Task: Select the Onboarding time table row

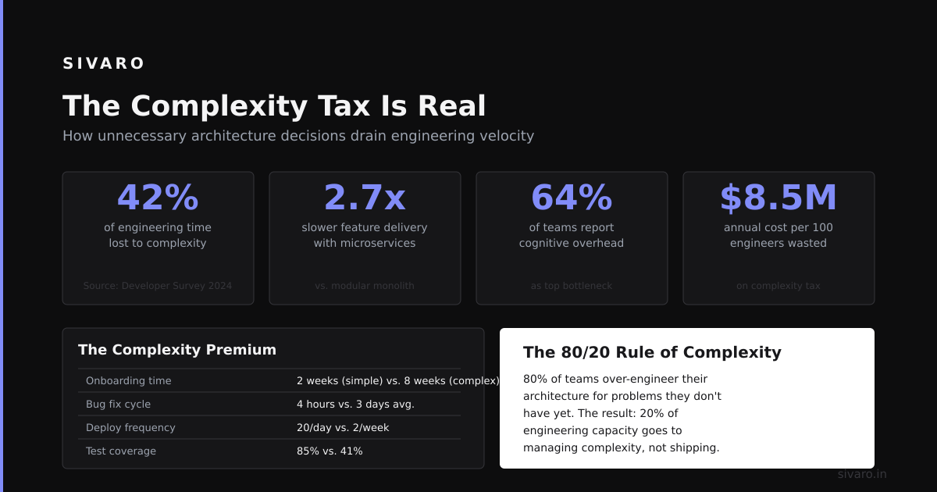Action: pos(269,380)
